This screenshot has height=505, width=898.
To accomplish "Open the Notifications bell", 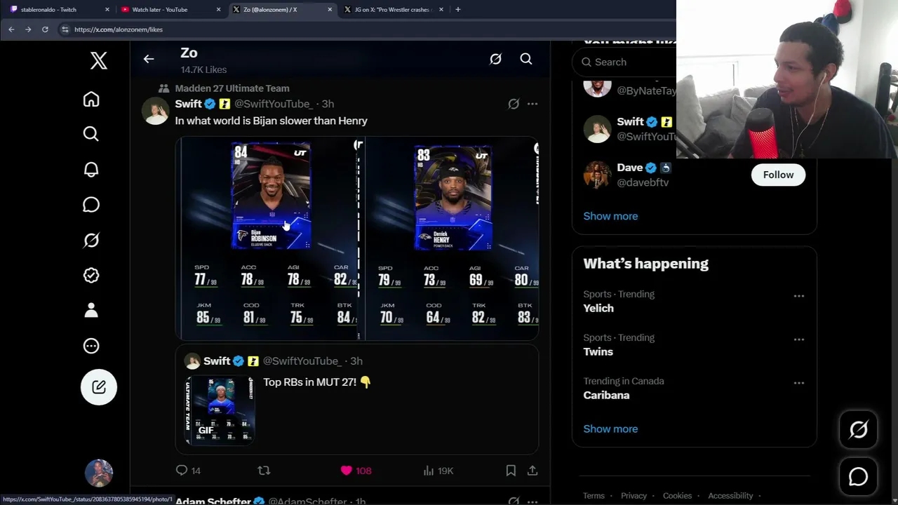I will [91, 170].
